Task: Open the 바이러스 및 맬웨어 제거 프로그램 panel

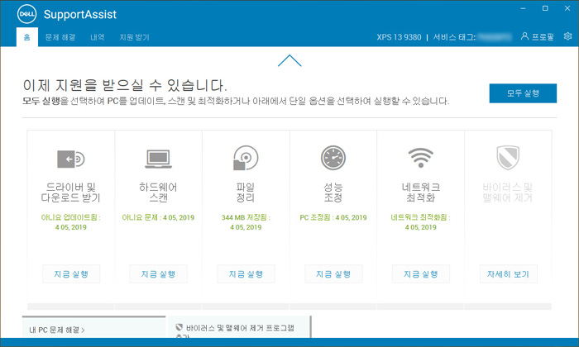Action: [239, 327]
